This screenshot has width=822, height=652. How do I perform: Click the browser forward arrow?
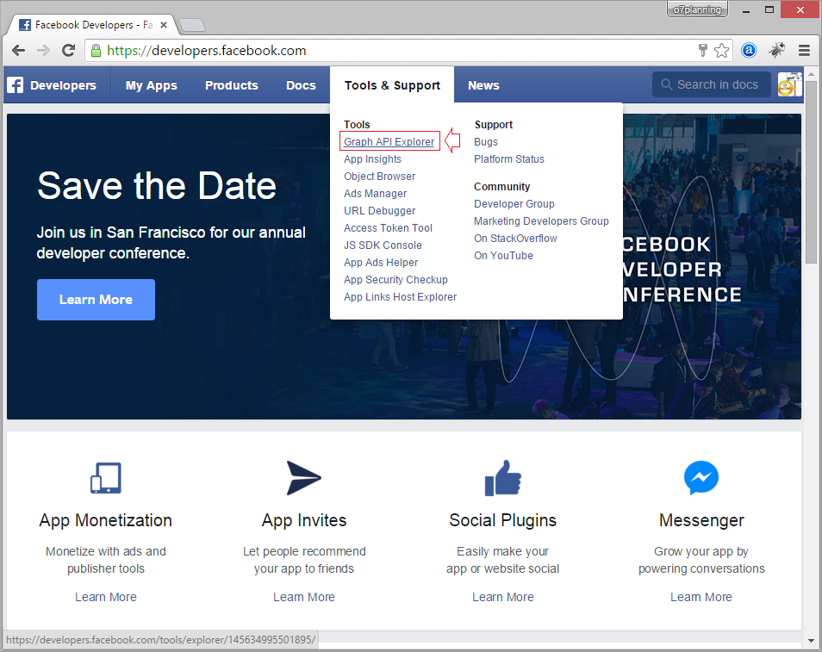click(43, 50)
